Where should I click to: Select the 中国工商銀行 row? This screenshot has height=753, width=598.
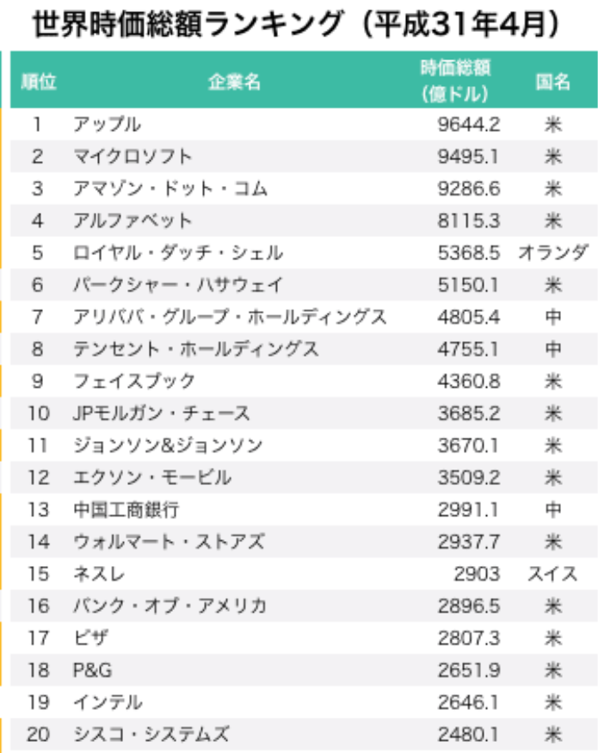(x=304, y=509)
